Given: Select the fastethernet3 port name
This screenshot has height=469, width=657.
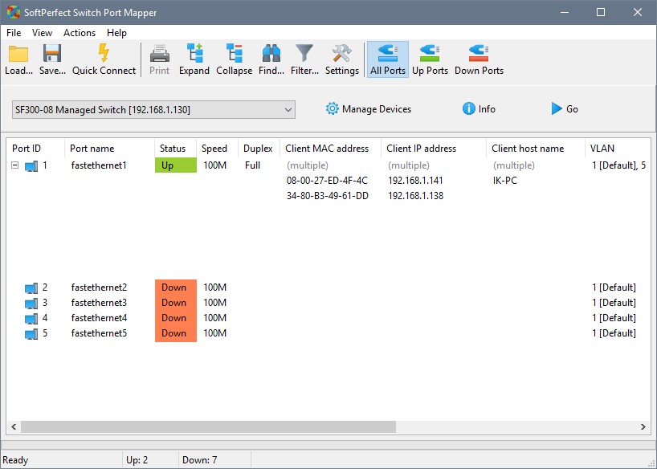Looking at the screenshot, I should 99,303.
